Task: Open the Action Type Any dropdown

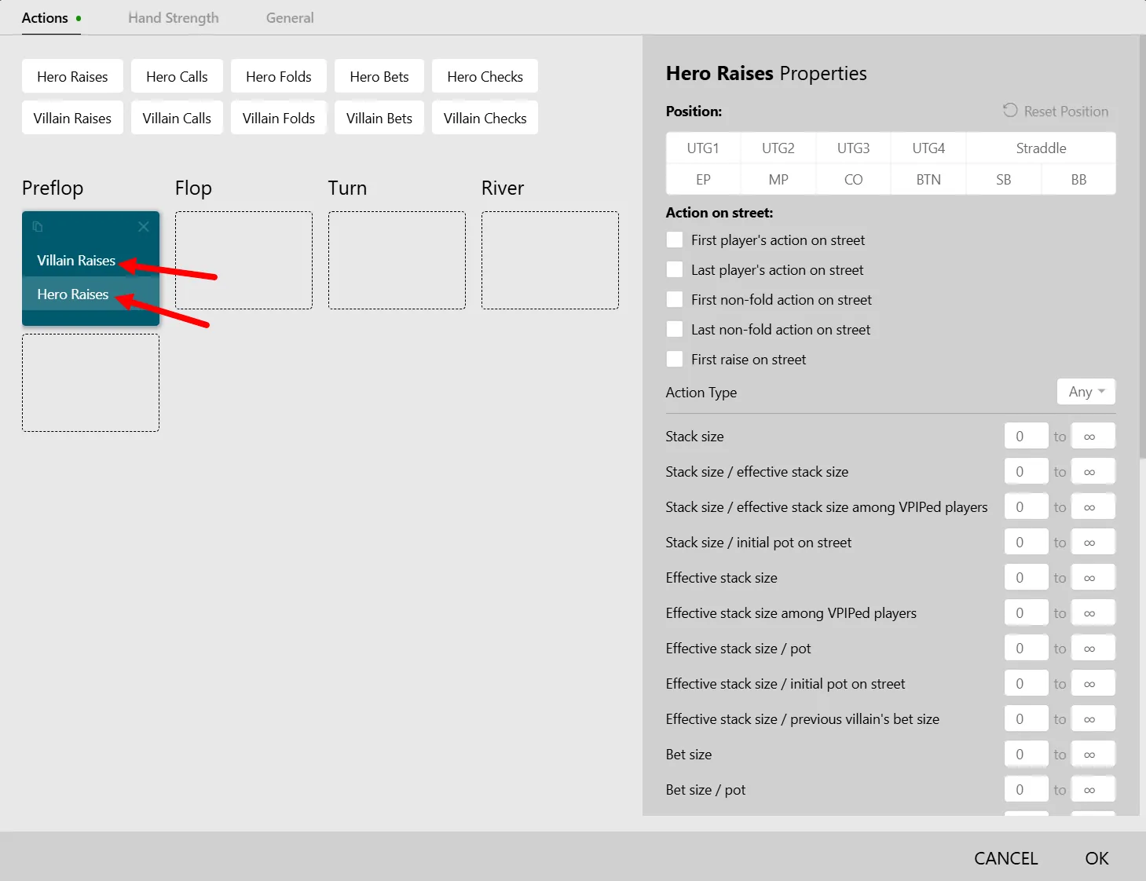Action: (x=1086, y=392)
